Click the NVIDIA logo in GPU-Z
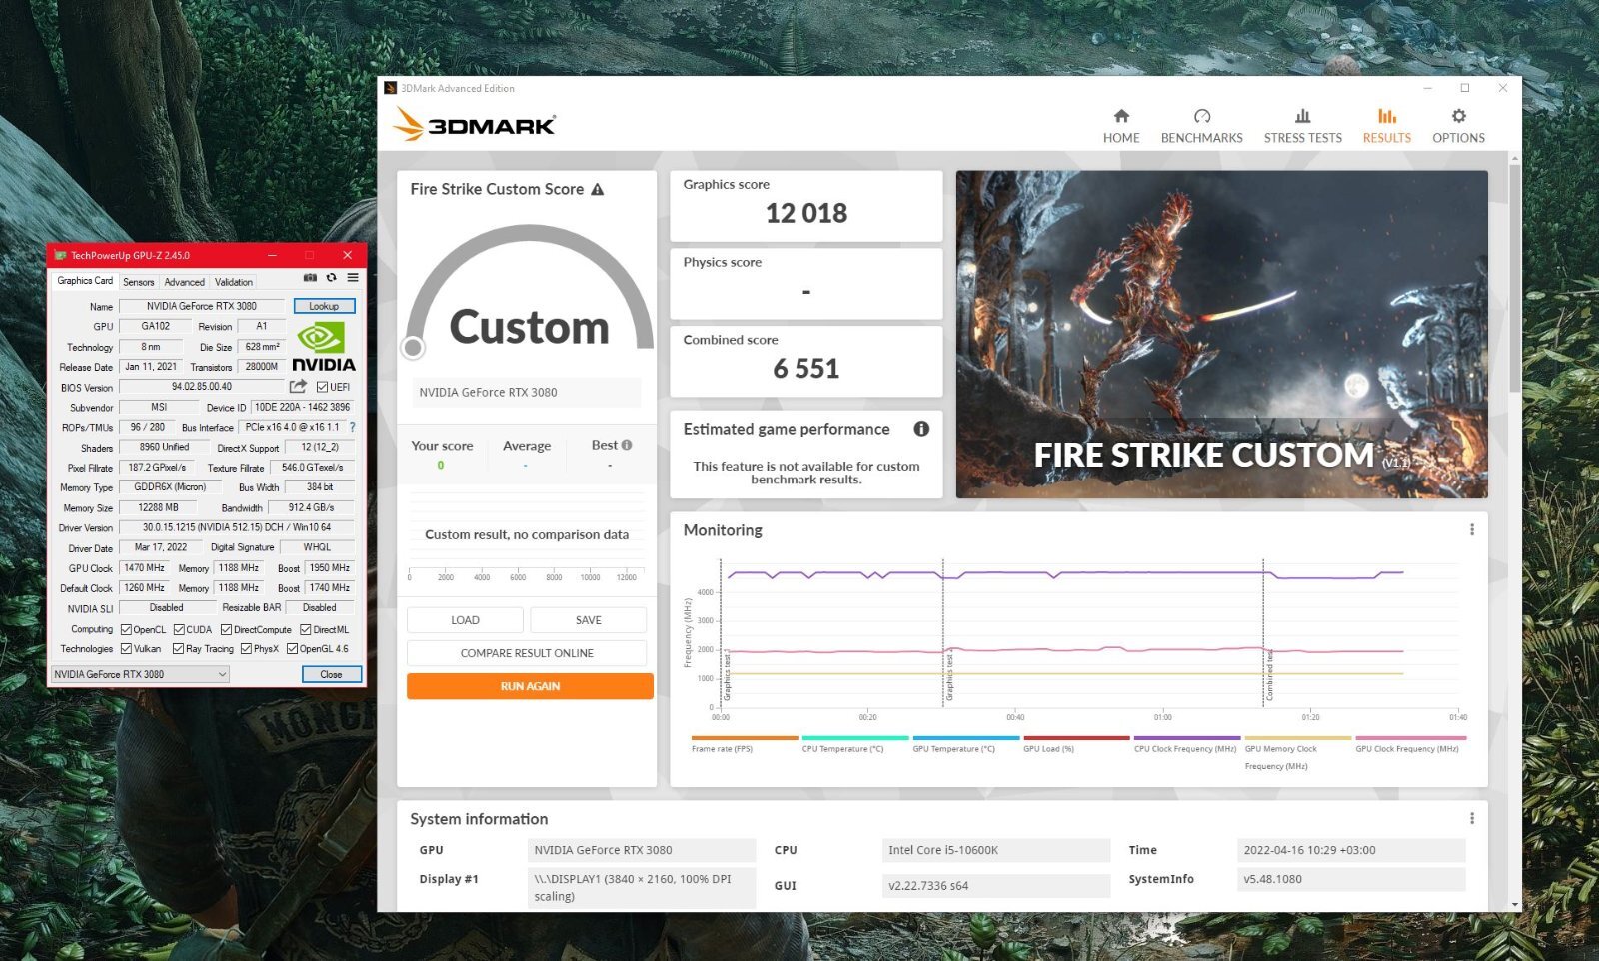This screenshot has height=961, width=1599. tap(323, 347)
